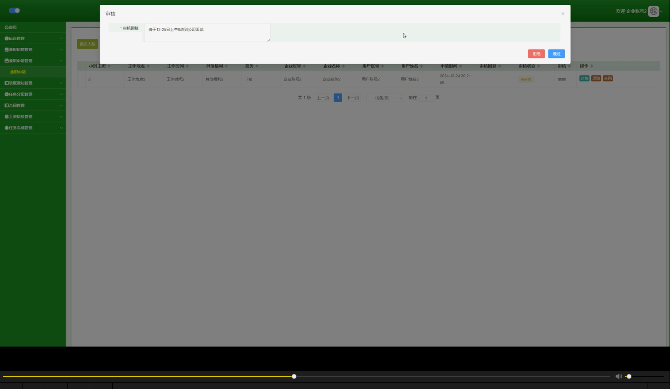Click the 待审核 status tag
Viewport: 670px width, 389px height.
[x=525, y=80]
